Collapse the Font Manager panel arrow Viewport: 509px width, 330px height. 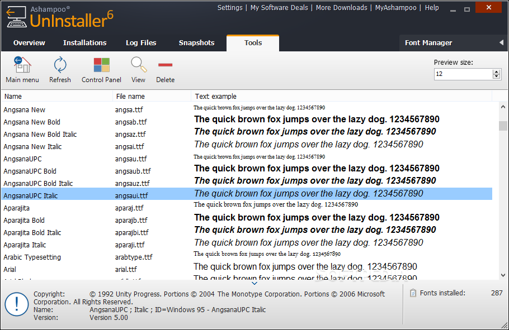pyautogui.click(x=501, y=43)
